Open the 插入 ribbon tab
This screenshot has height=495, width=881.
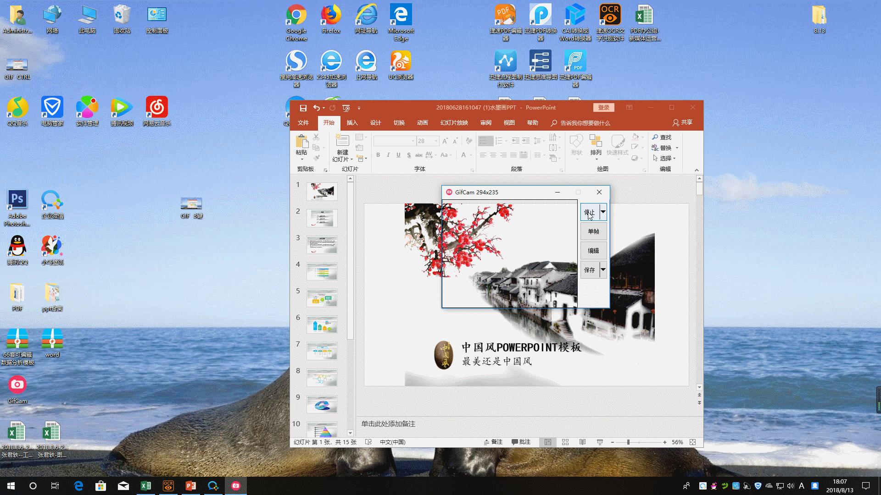tap(352, 123)
